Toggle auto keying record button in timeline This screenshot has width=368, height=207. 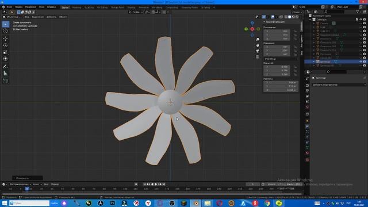(136, 184)
